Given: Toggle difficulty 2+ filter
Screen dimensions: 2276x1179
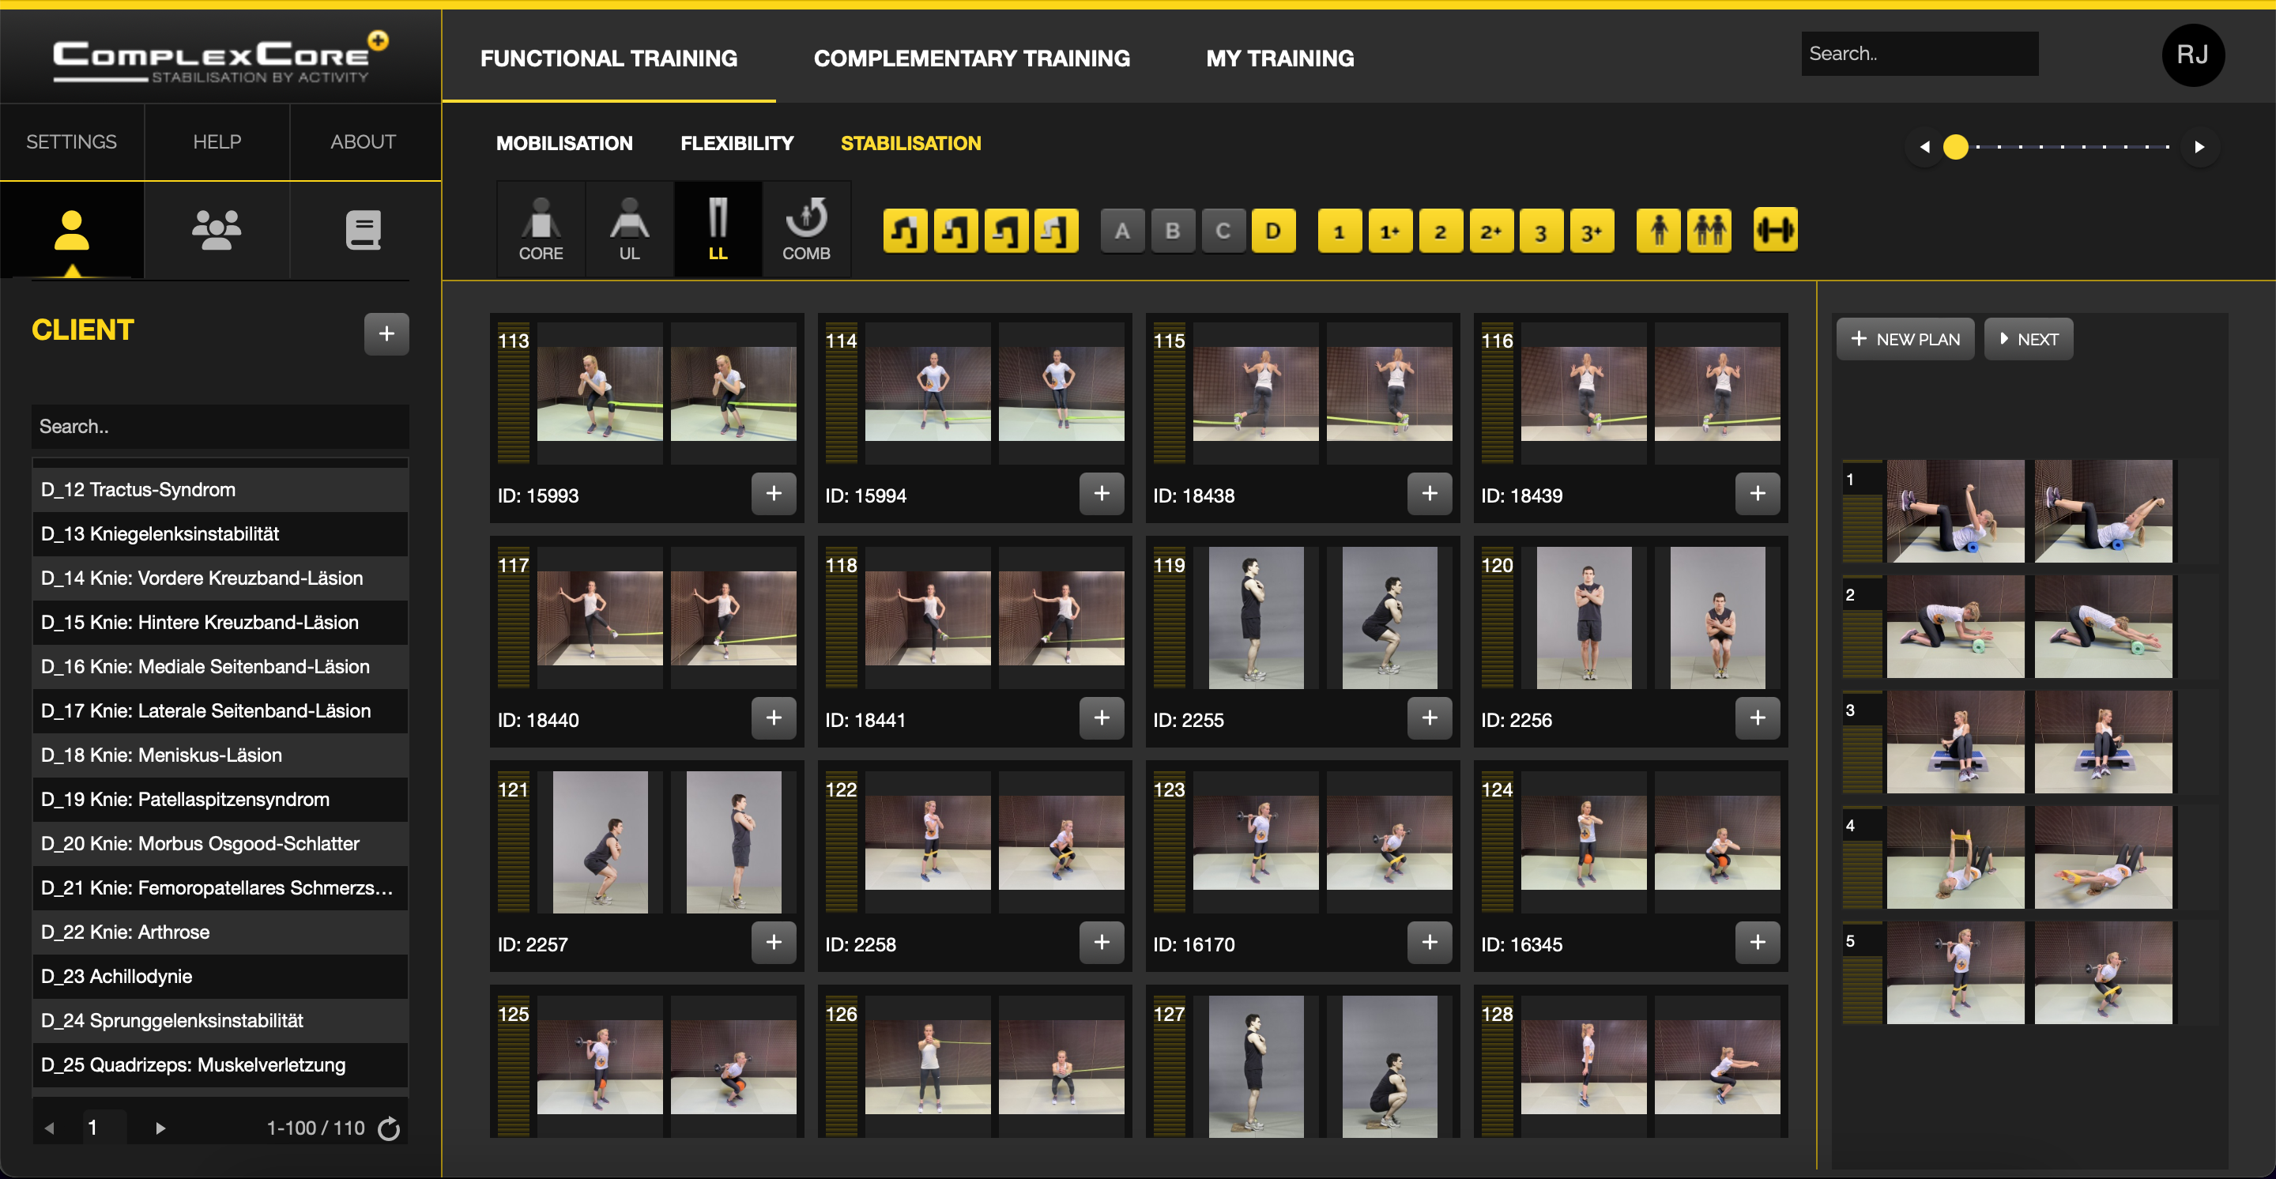Looking at the screenshot, I should click(x=1490, y=232).
